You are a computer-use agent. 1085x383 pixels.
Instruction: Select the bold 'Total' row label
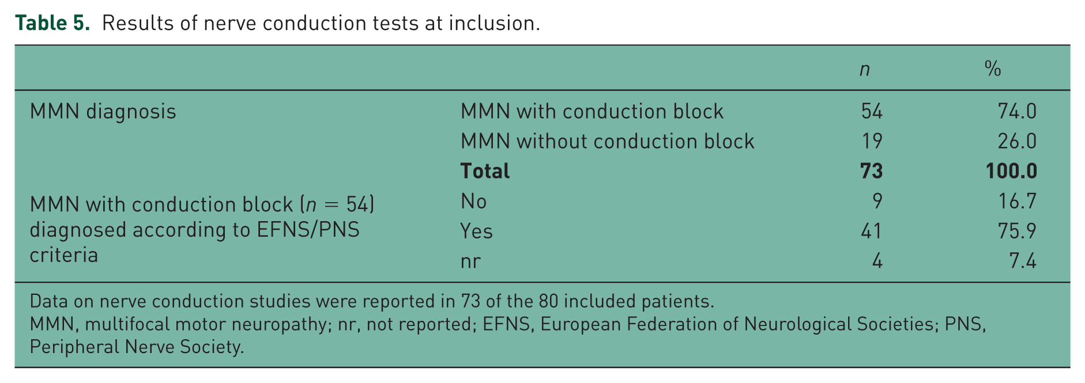click(485, 171)
